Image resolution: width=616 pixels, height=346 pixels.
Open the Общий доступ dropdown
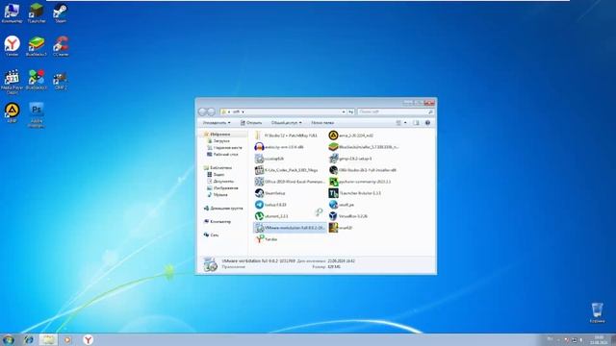tap(287, 123)
